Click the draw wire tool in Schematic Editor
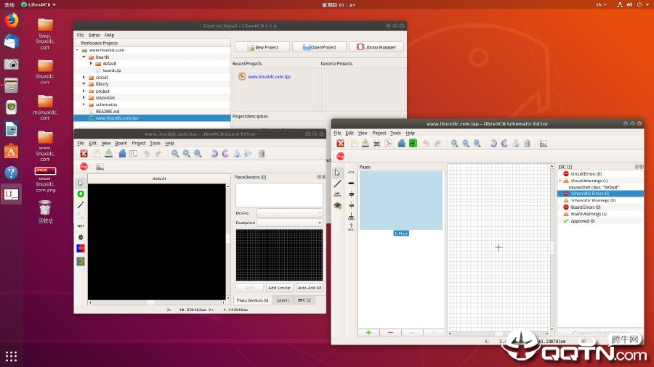Viewport: 654px width, 367px height. 337,183
